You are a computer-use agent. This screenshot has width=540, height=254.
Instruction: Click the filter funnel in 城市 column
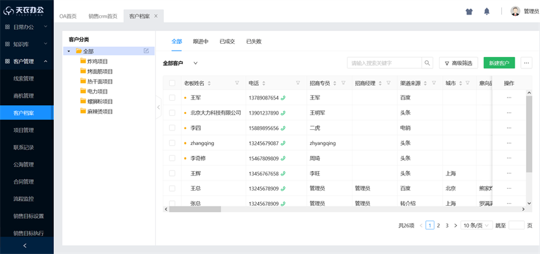pos(468,83)
